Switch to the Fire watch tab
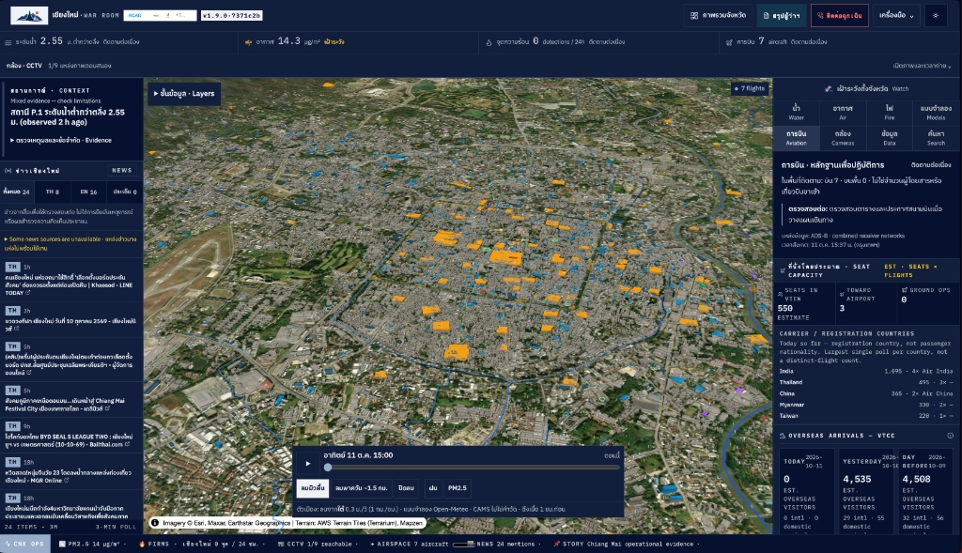Viewport: 962px width, 553px height. click(889, 112)
